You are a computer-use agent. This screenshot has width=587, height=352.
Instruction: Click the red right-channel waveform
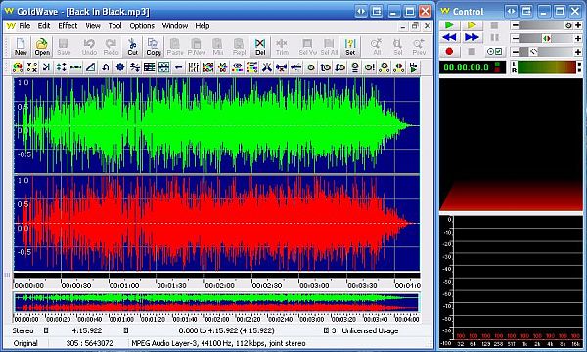[x=216, y=223]
